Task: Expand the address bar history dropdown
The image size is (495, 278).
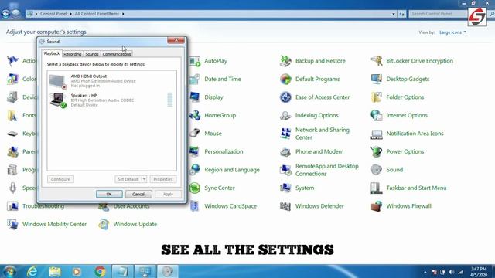Action: pos(394,14)
